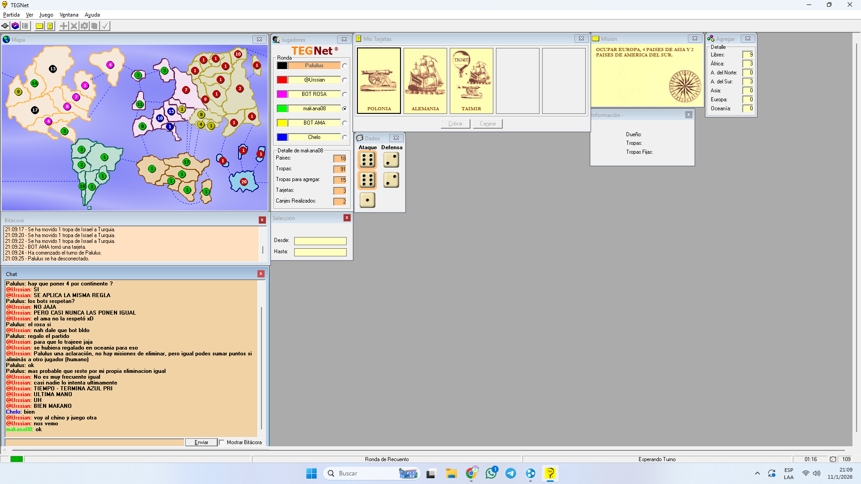Click the magenta BOT ROSA color swatch

pyautogui.click(x=282, y=94)
